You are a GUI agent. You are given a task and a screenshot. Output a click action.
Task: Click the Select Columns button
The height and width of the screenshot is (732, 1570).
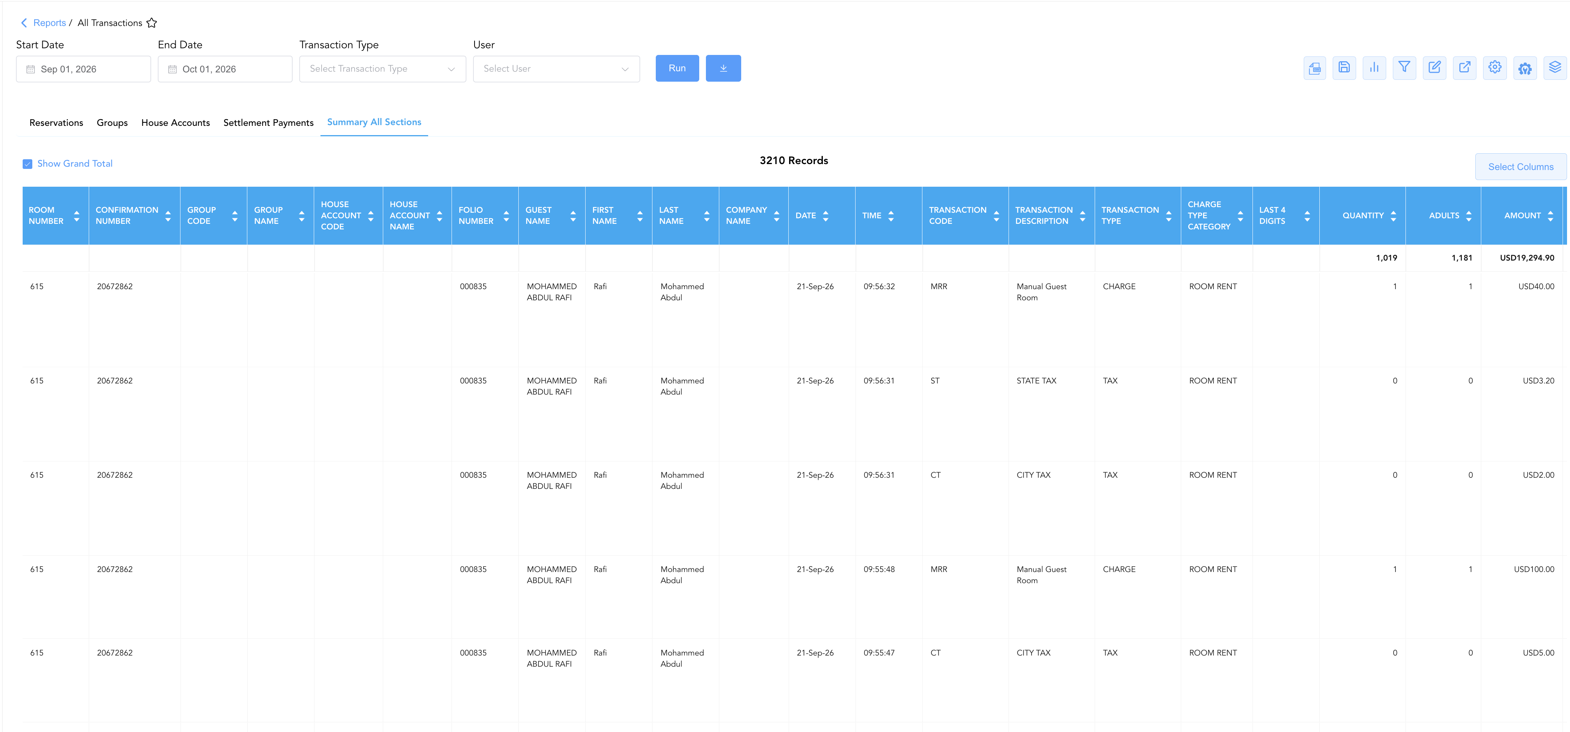coord(1521,167)
